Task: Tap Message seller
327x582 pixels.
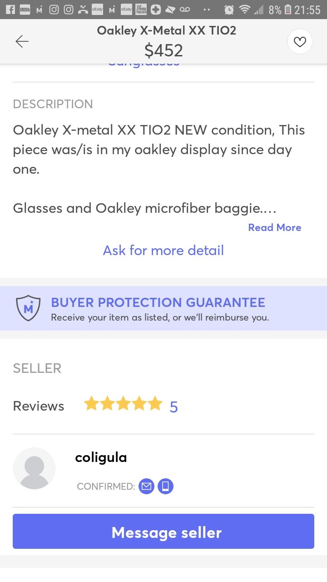Action: click(x=163, y=531)
